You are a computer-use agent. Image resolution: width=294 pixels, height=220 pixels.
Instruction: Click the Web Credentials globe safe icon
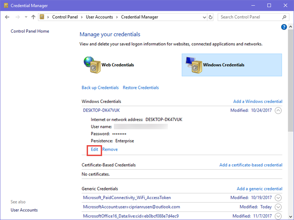click(x=92, y=65)
